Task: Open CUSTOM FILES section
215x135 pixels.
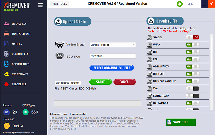Action: click(20, 54)
